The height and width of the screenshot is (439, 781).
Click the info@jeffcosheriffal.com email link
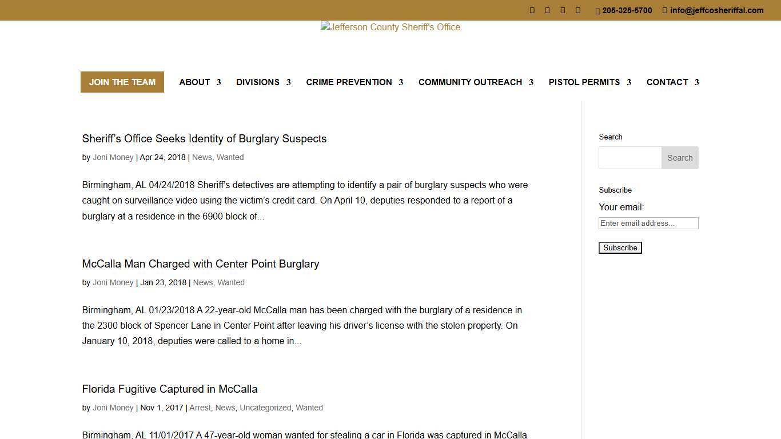[716, 10]
